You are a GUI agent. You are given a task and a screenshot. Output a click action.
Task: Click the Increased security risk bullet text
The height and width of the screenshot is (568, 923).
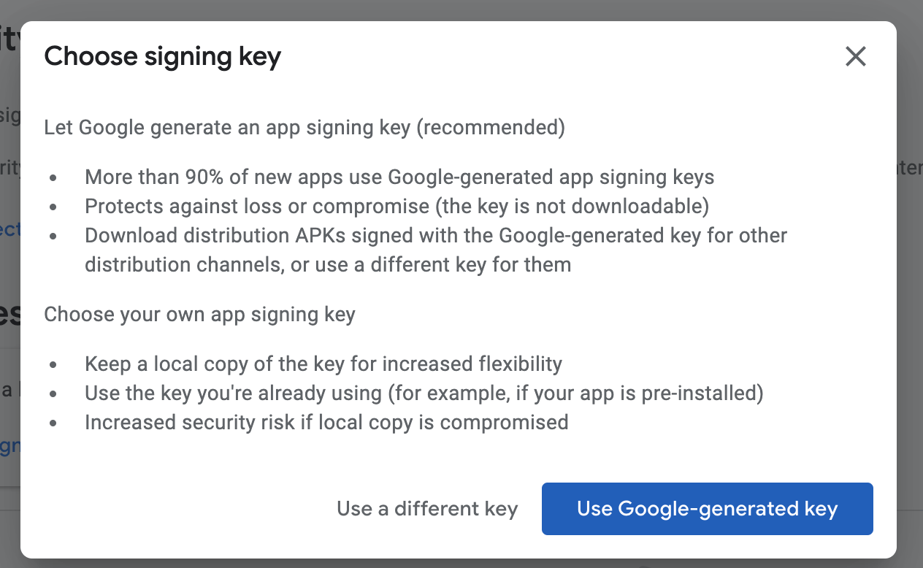click(x=326, y=422)
